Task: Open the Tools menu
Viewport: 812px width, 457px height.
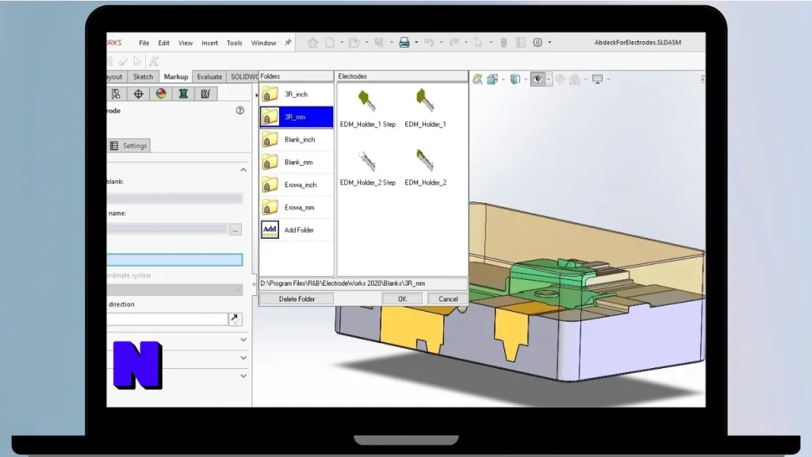Action: 235,43
